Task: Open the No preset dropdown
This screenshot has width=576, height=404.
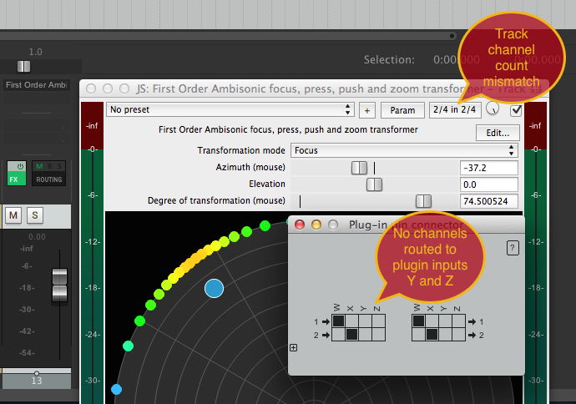Action: click(x=230, y=109)
